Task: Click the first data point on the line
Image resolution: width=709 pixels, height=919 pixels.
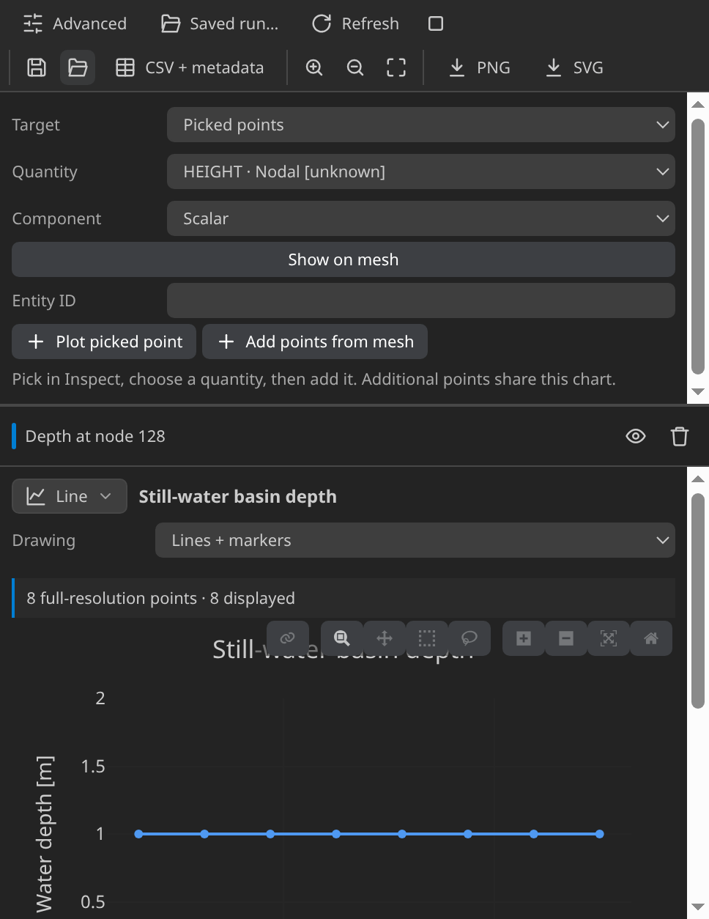Action: click(x=138, y=834)
